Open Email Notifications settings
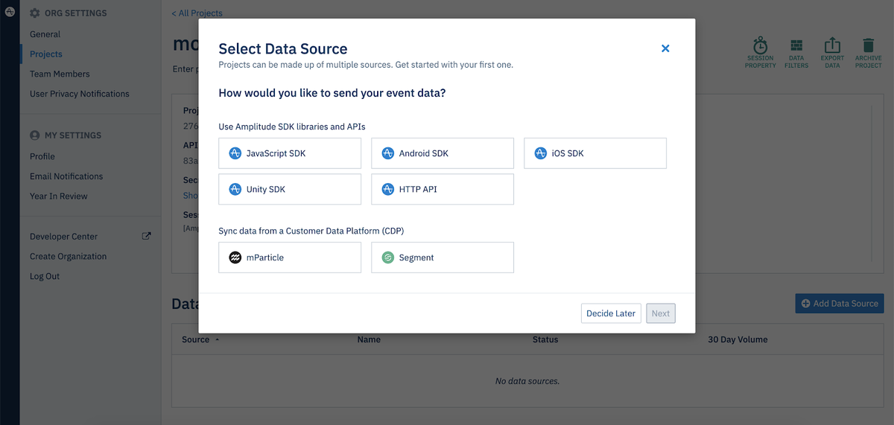Screen dimensions: 894x425 (66, 176)
